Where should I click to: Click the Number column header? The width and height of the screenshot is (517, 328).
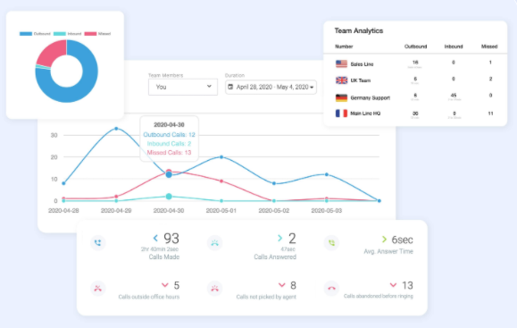click(344, 46)
